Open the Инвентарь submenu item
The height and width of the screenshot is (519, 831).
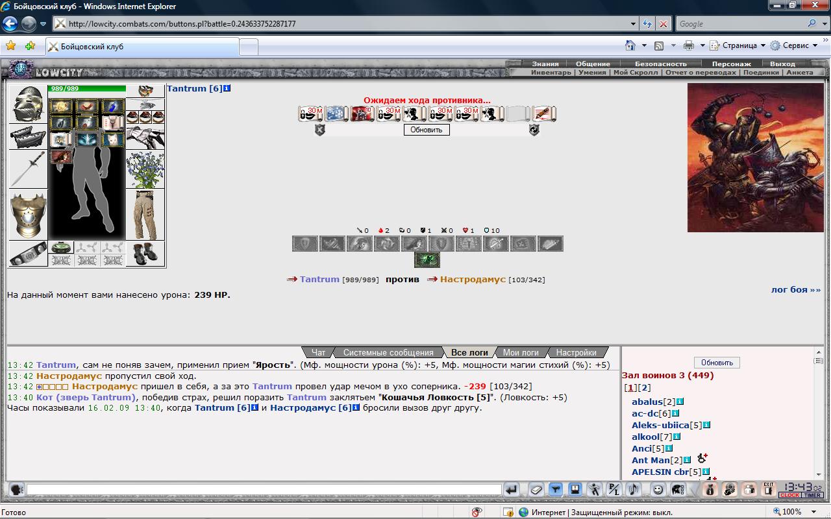tap(551, 72)
